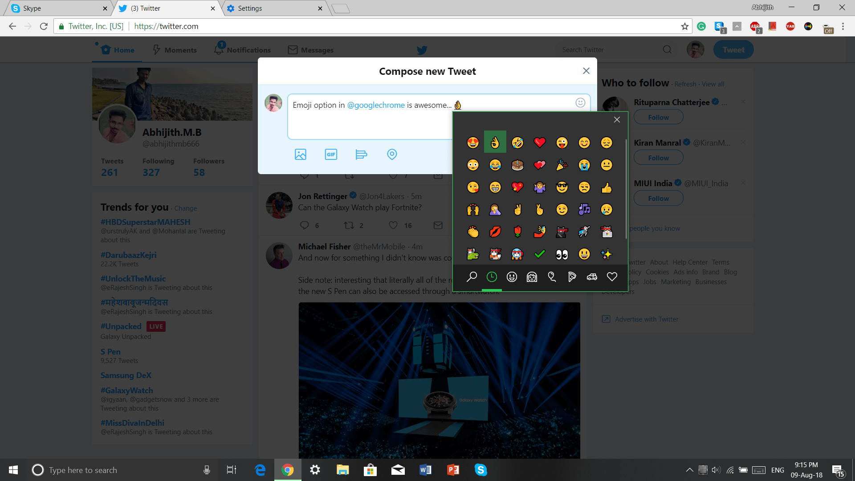Add location to the tweet
Viewport: 855px width, 481px height.
tap(392, 155)
